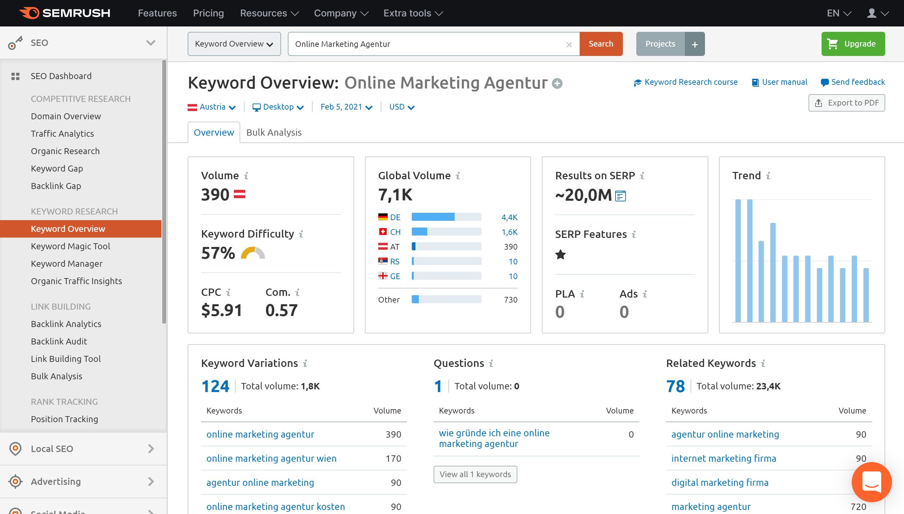This screenshot has height=514, width=904.
Task: Open the Keyword Overview tool dropdown
Action: pos(235,44)
